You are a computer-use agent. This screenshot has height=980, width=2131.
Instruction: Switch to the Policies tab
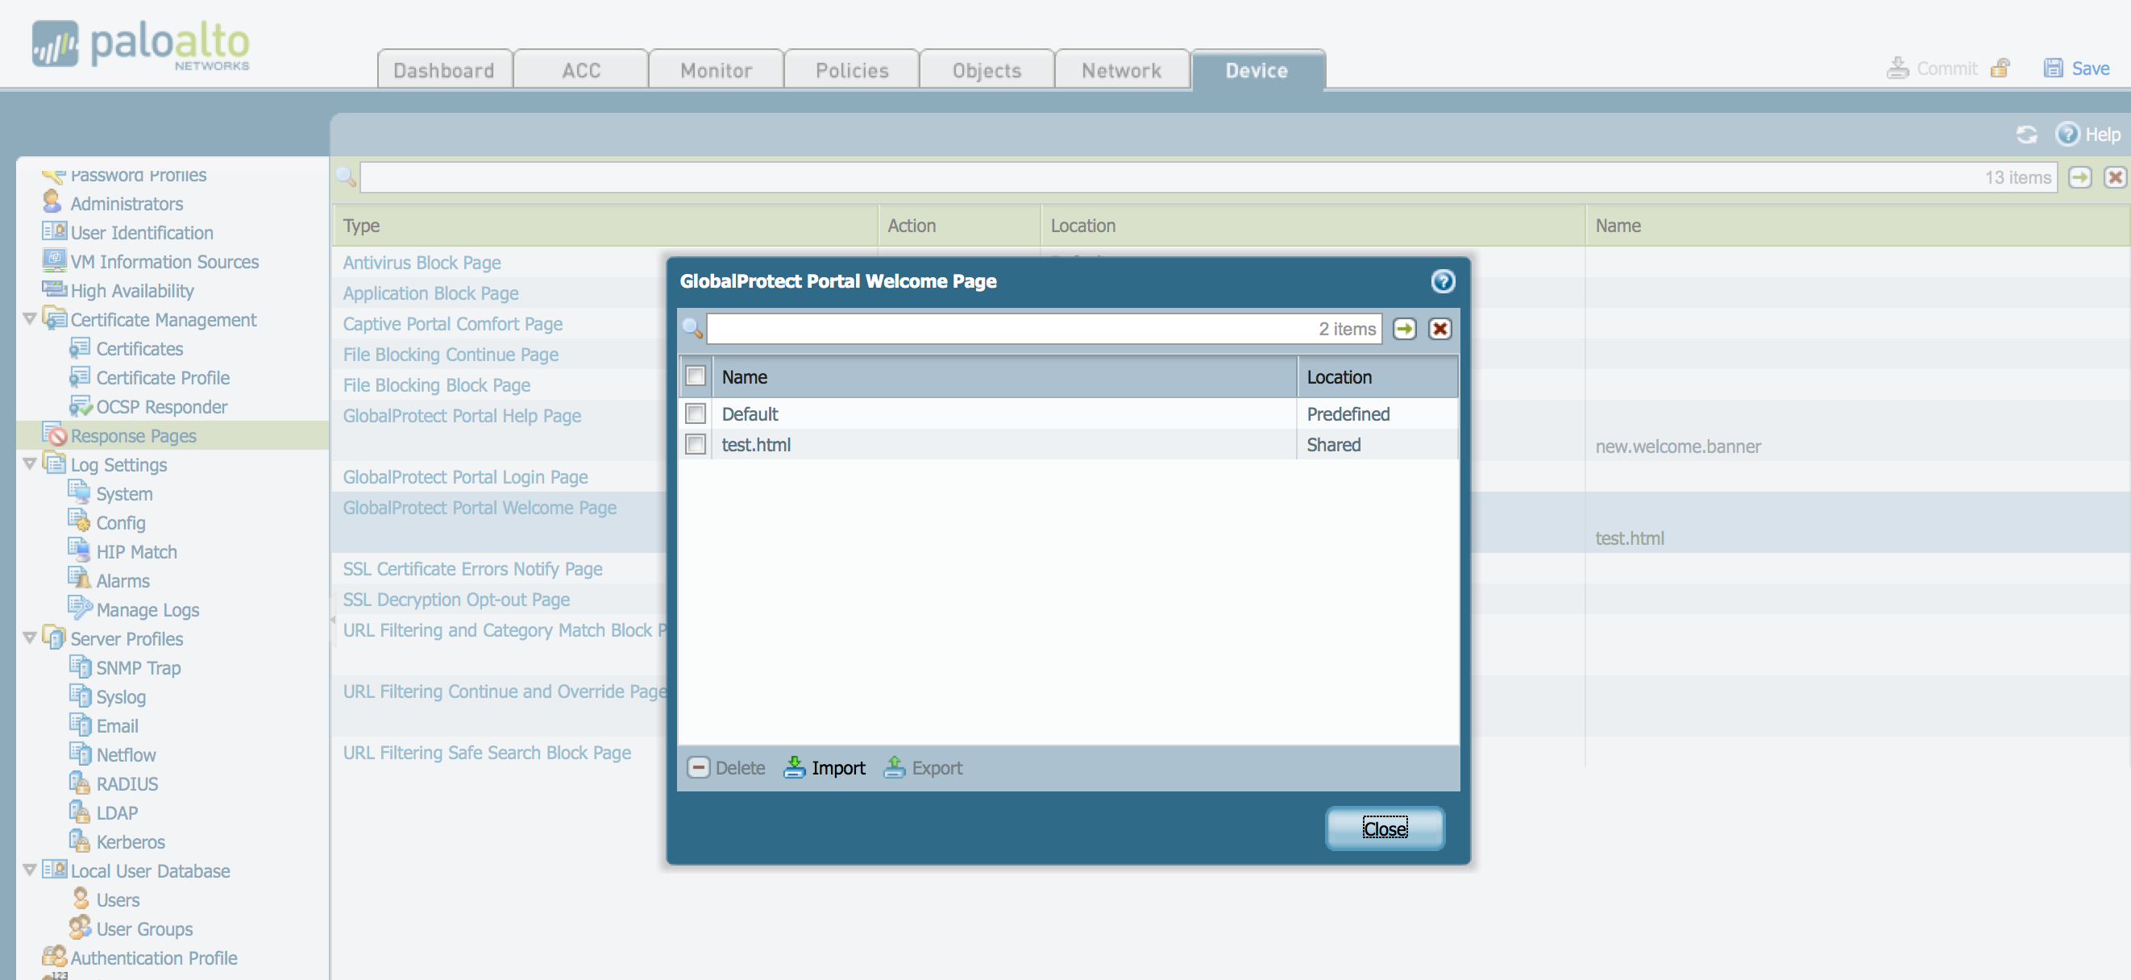(851, 70)
